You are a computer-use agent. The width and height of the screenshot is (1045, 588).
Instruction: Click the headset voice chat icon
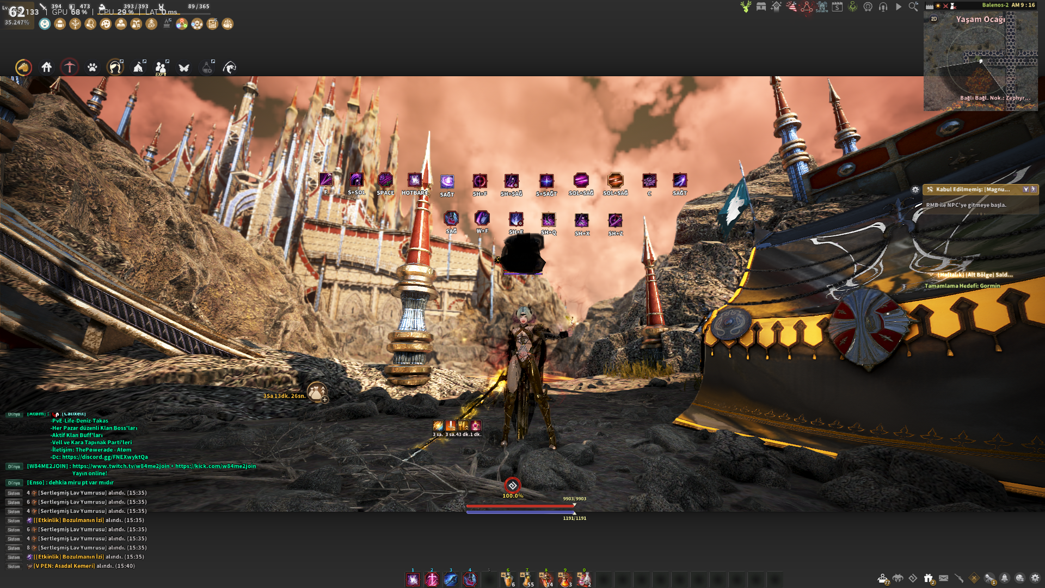point(883,7)
